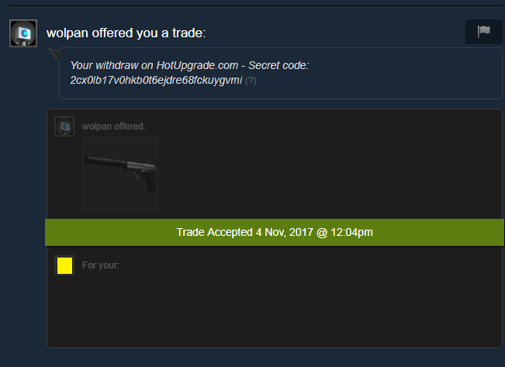505x367 pixels.
Task: Click small wolpan avatar beside 'wolpan offered:'
Action: coord(64,126)
